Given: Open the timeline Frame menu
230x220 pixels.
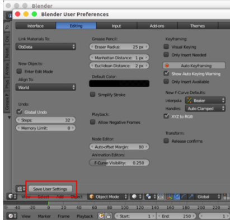Looking at the screenshot, I should [x=64, y=216].
